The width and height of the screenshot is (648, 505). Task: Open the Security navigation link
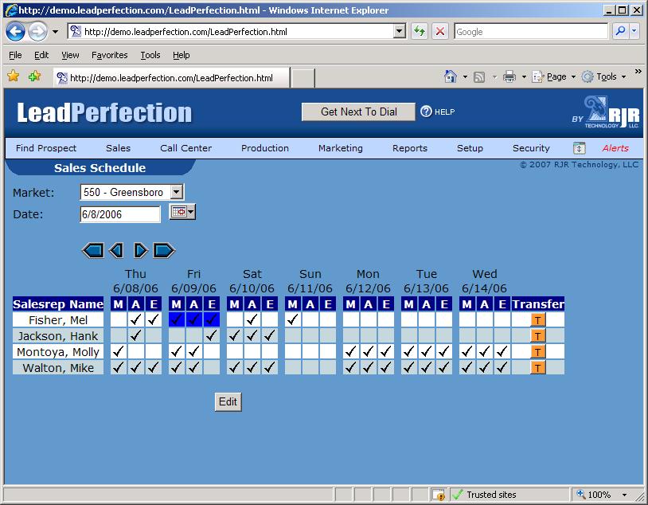[531, 148]
